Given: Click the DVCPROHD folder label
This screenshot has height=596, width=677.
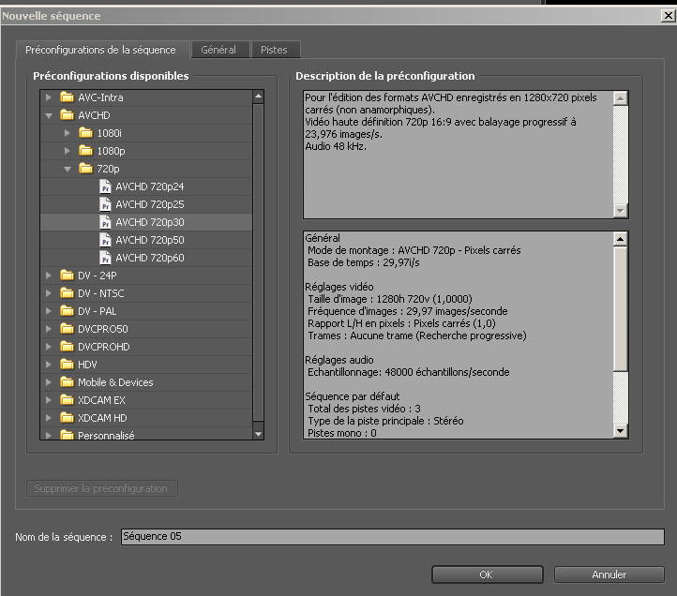Looking at the screenshot, I should tap(104, 347).
